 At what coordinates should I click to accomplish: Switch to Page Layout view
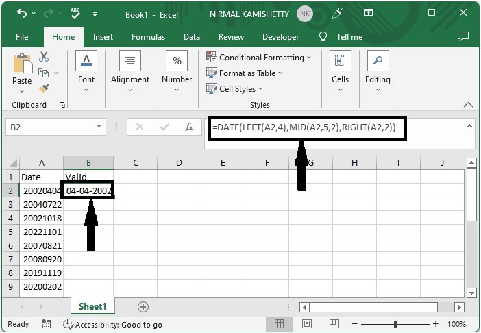(307, 324)
